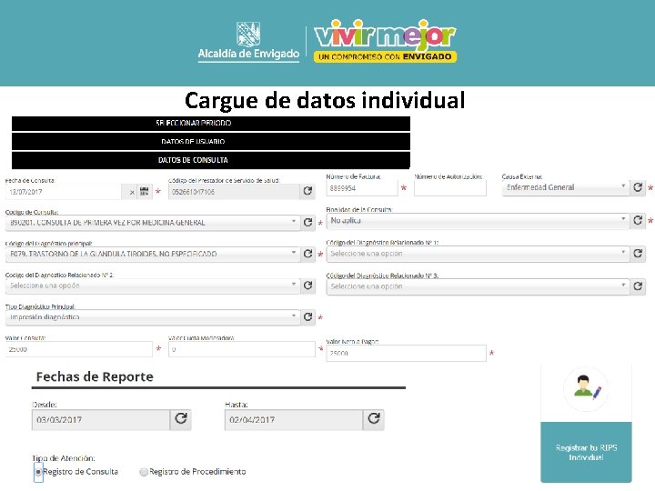Click the Alcaldía de Envigado logo
The height and width of the screenshot is (491, 655).
[x=248, y=42]
